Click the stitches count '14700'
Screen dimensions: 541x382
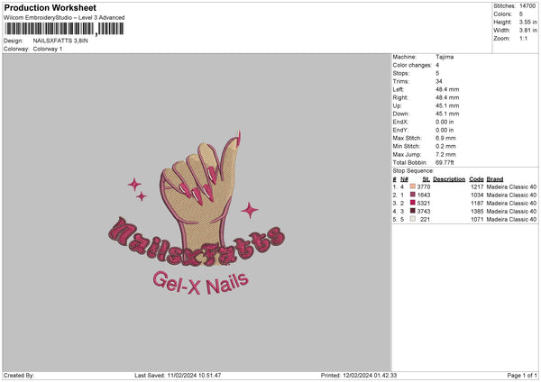[527, 6]
